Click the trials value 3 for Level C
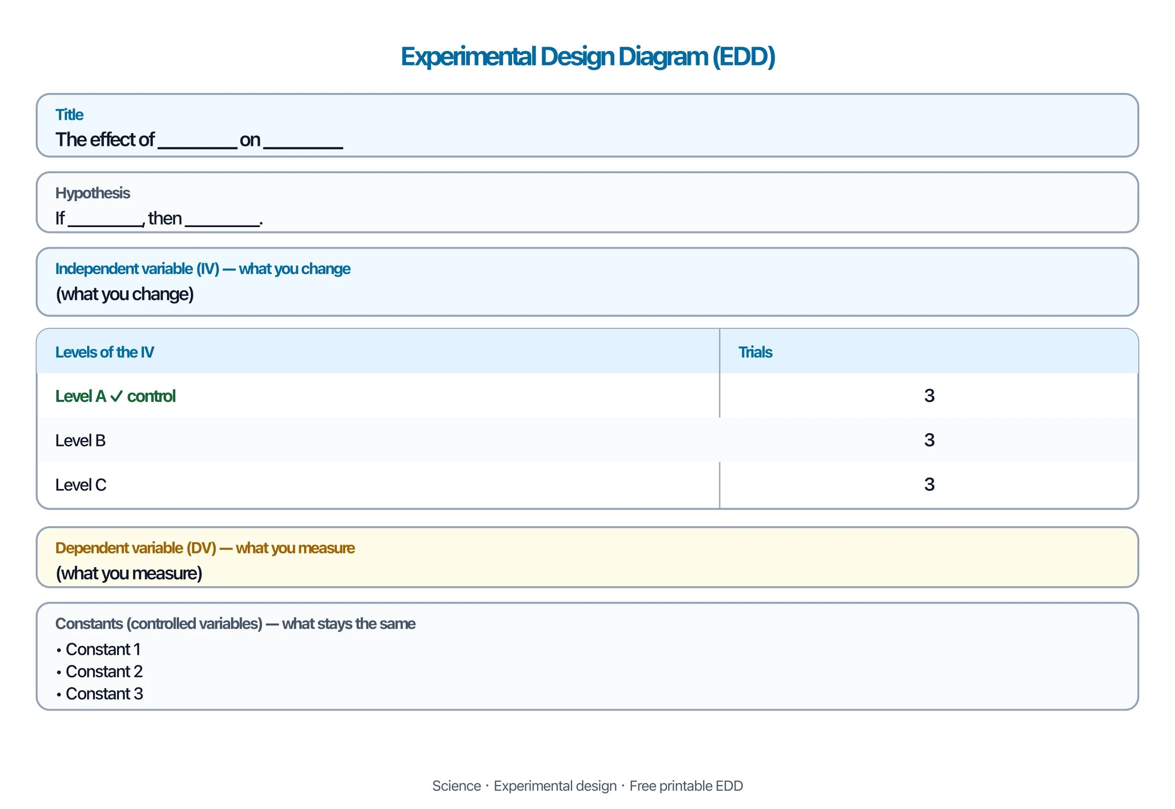 click(929, 485)
